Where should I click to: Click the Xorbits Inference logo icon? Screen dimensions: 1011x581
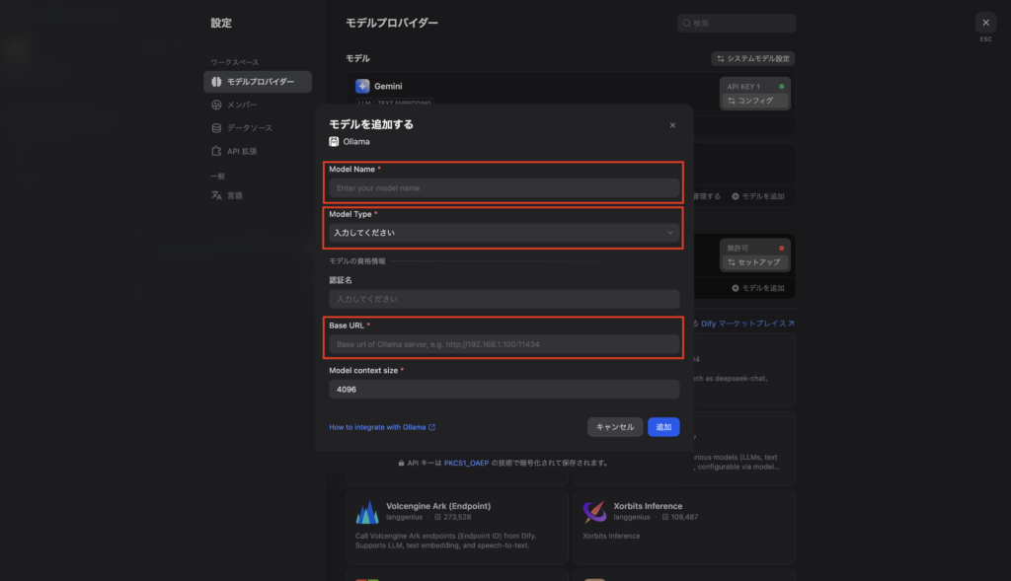tap(595, 512)
